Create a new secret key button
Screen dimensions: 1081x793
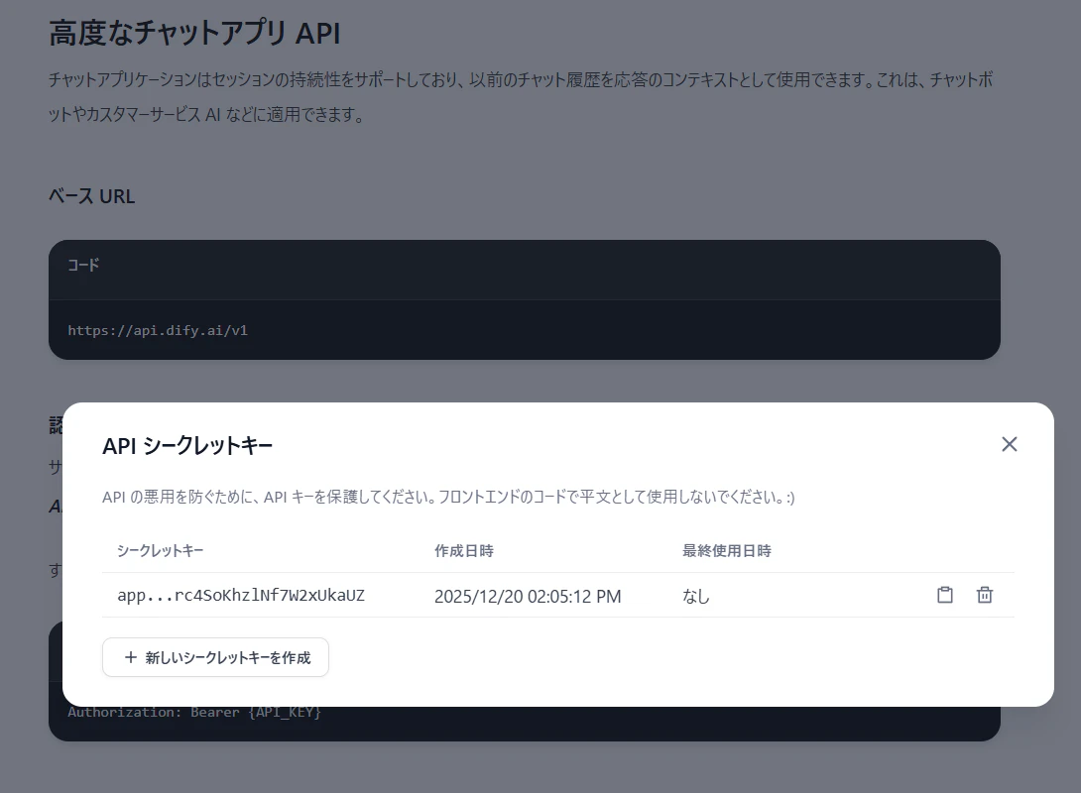point(216,657)
